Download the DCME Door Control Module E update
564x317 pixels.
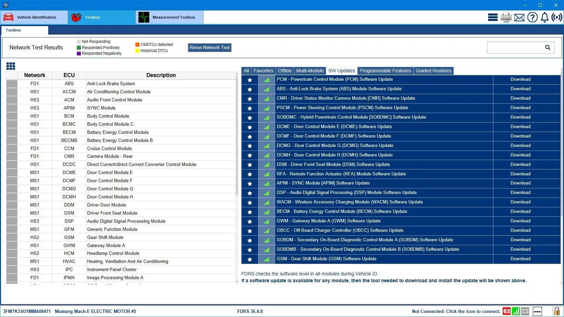pyautogui.click(x=520, y=127)
